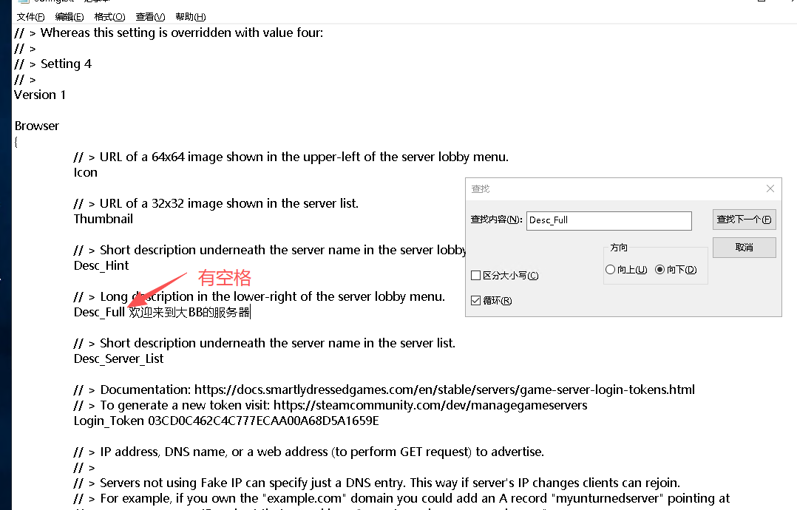Screen dimensions: 797x510
Task: Close the 查找 dialog with X icon
Action: tap(770, 189)
